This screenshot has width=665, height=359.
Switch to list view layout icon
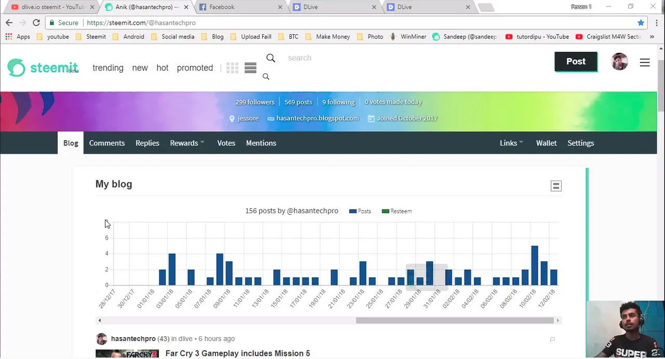click(x=250, y=68)
